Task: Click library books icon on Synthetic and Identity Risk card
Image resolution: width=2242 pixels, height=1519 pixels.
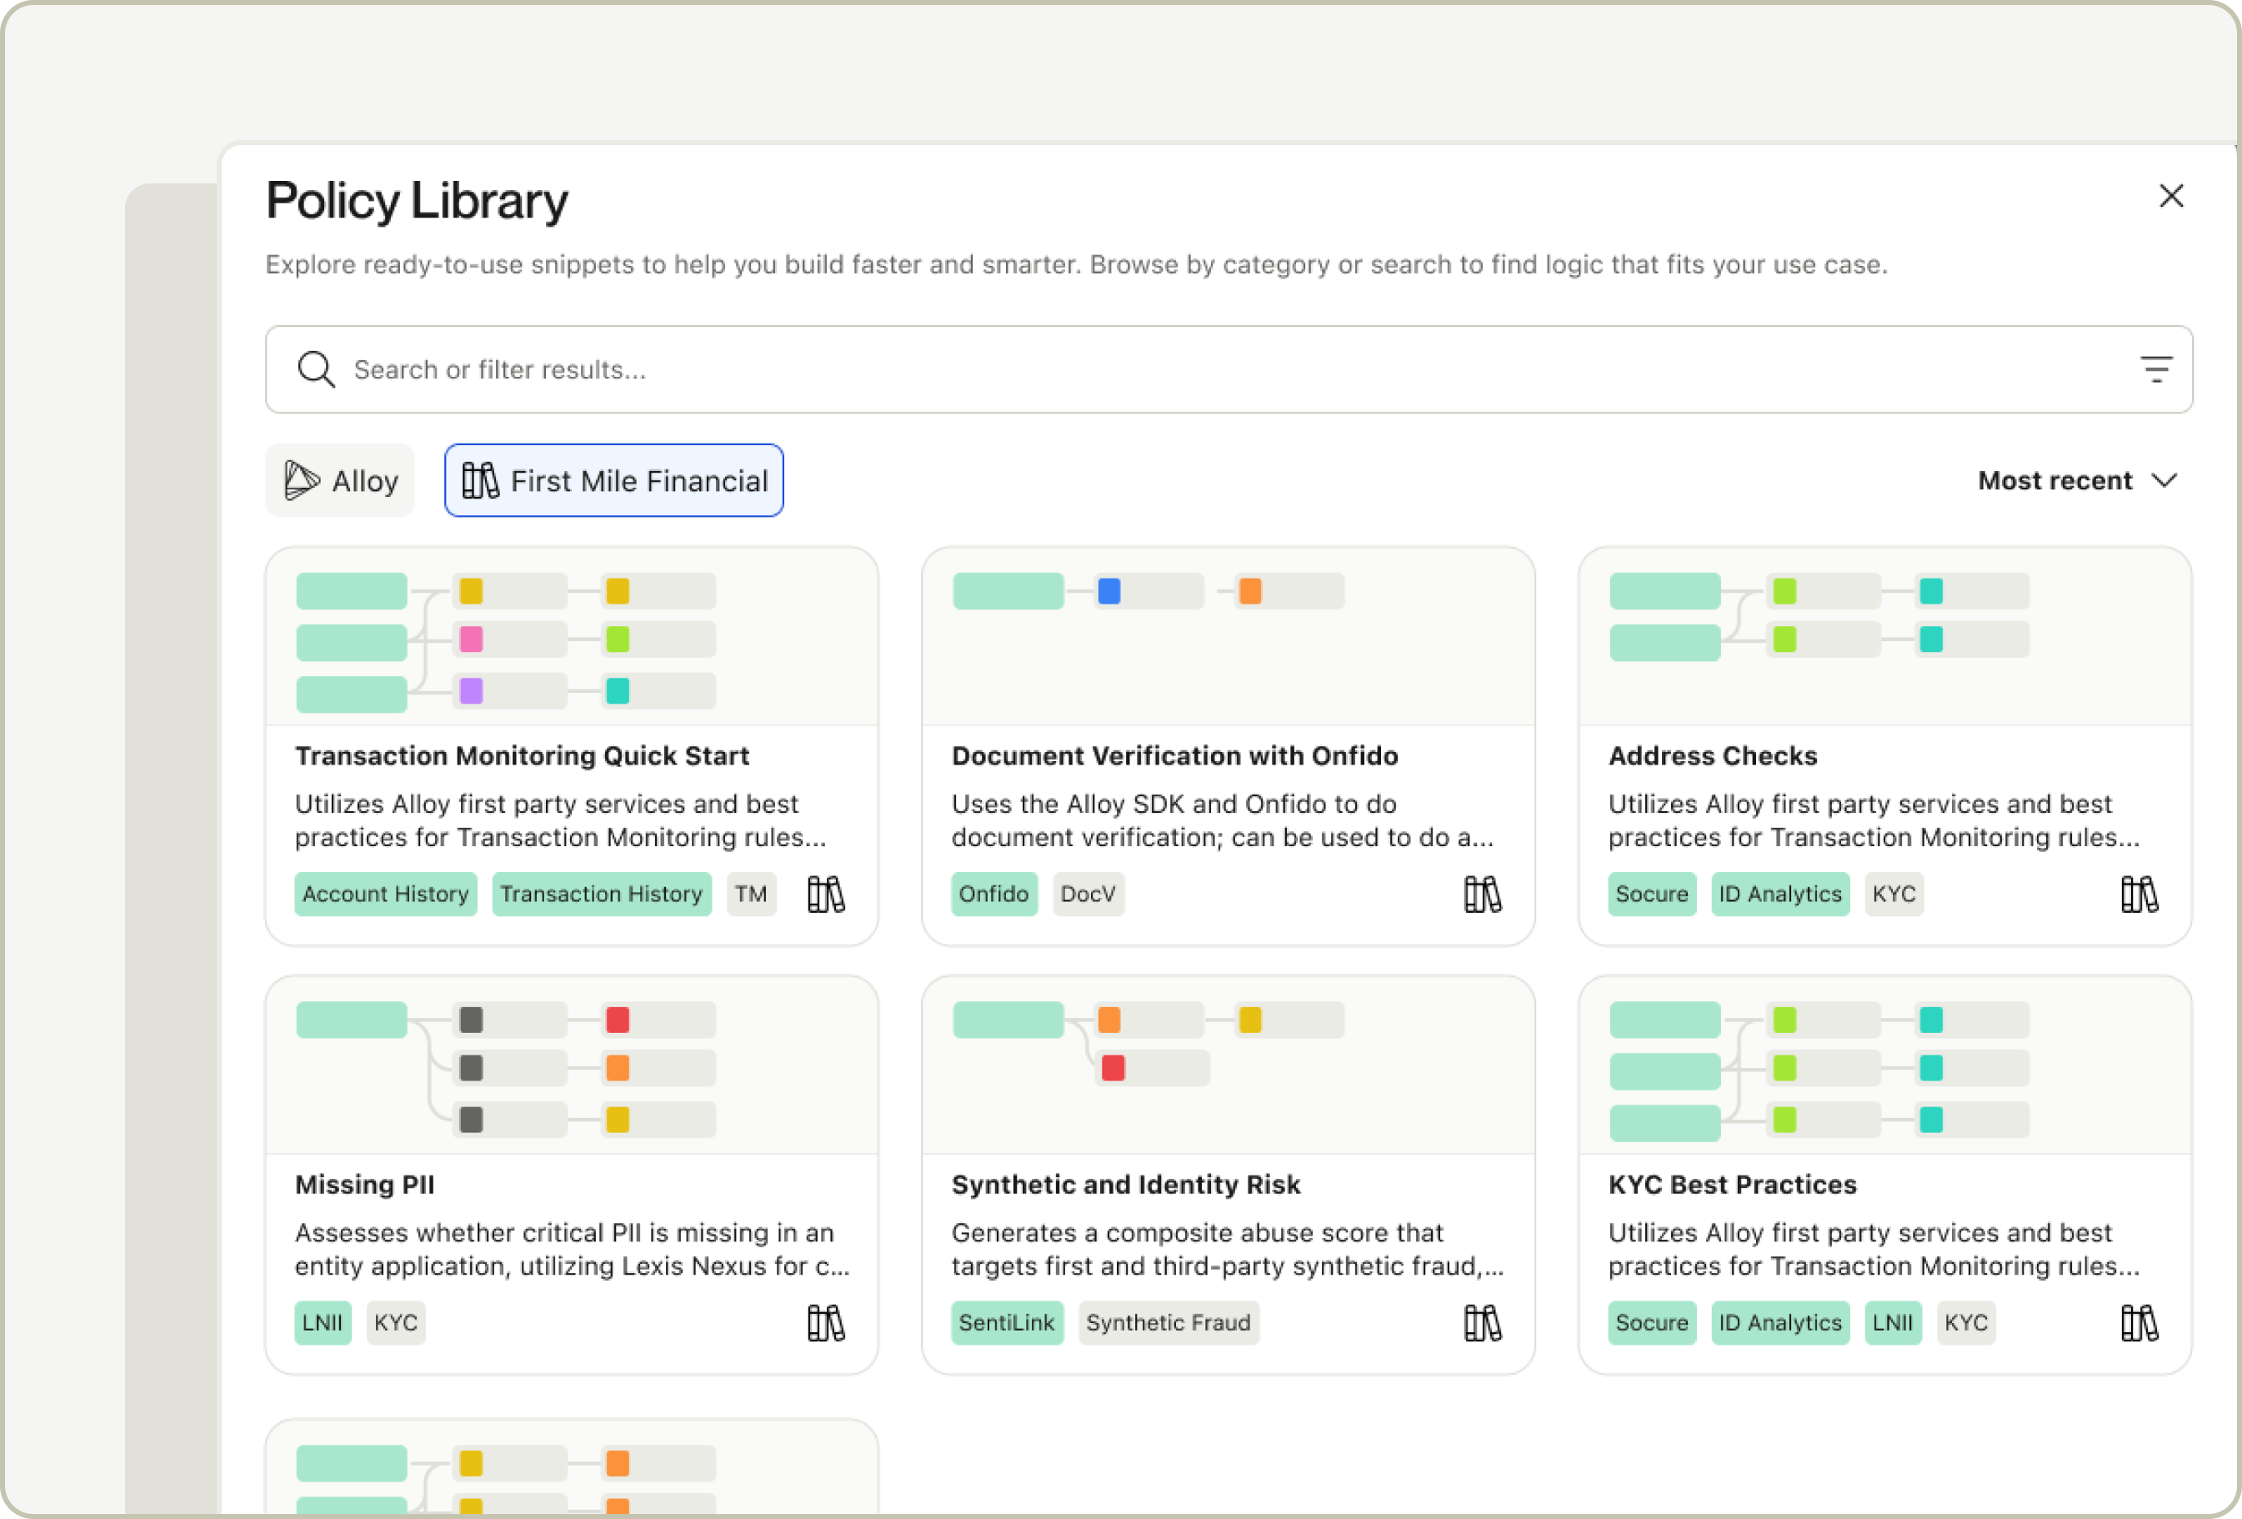Action: 1482,1323
